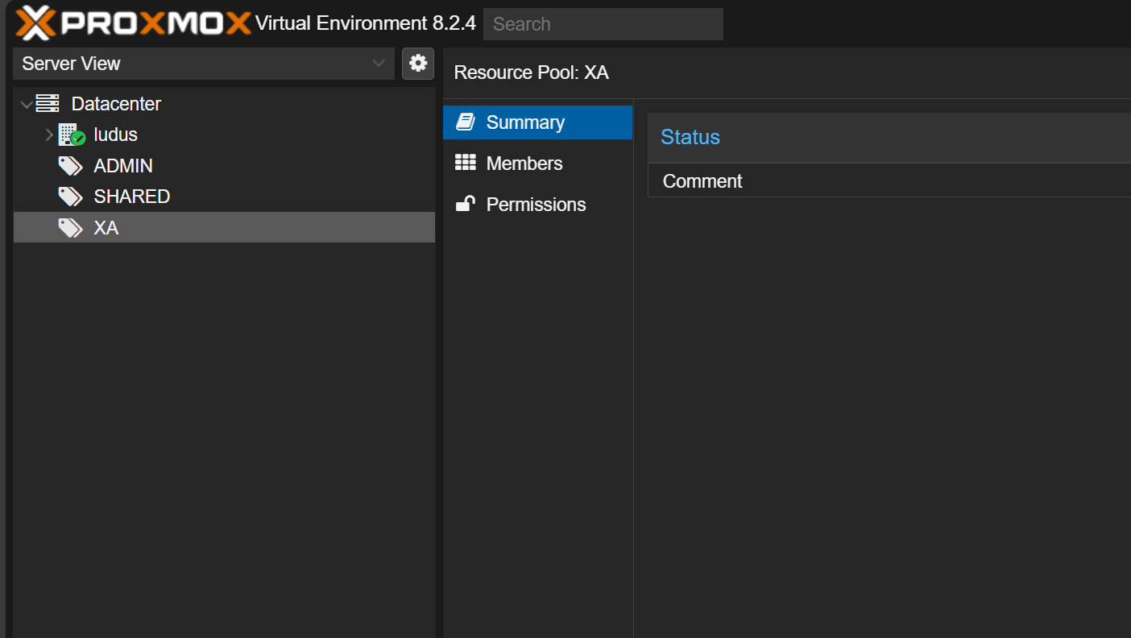Switch to the Members tab
Screen dimensions: 1131x638
524,164
